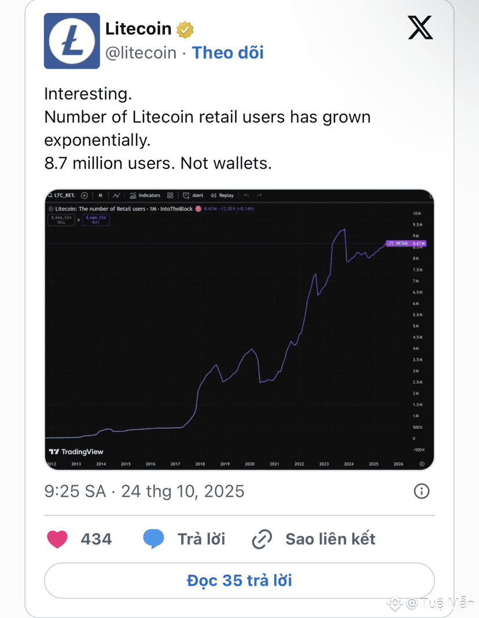The width and height of the screenshot is (479, 618).
Task: Open the chart style line dropdown
Action: tap(116, 195)
